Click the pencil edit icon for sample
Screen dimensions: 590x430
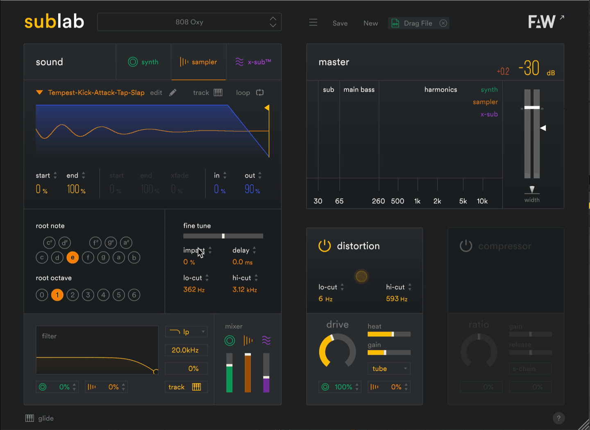pyautogui.click(x=173, y=93)
